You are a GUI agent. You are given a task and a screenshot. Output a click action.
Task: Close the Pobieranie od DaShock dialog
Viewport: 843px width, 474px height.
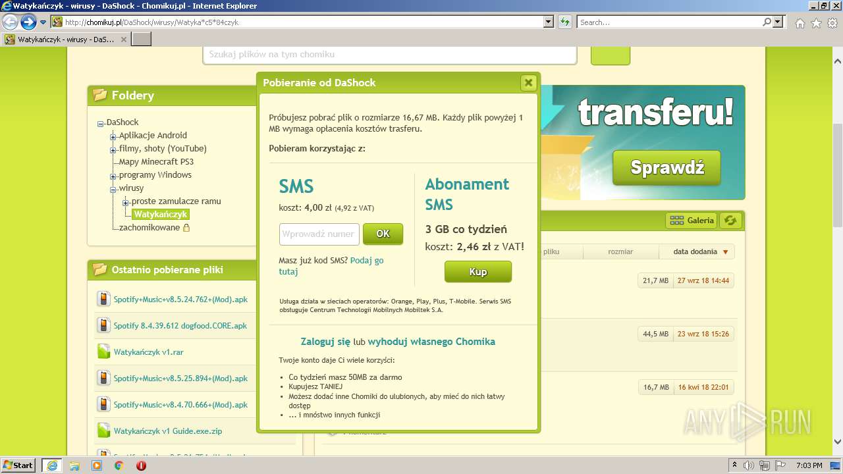(x=528, y=83)
